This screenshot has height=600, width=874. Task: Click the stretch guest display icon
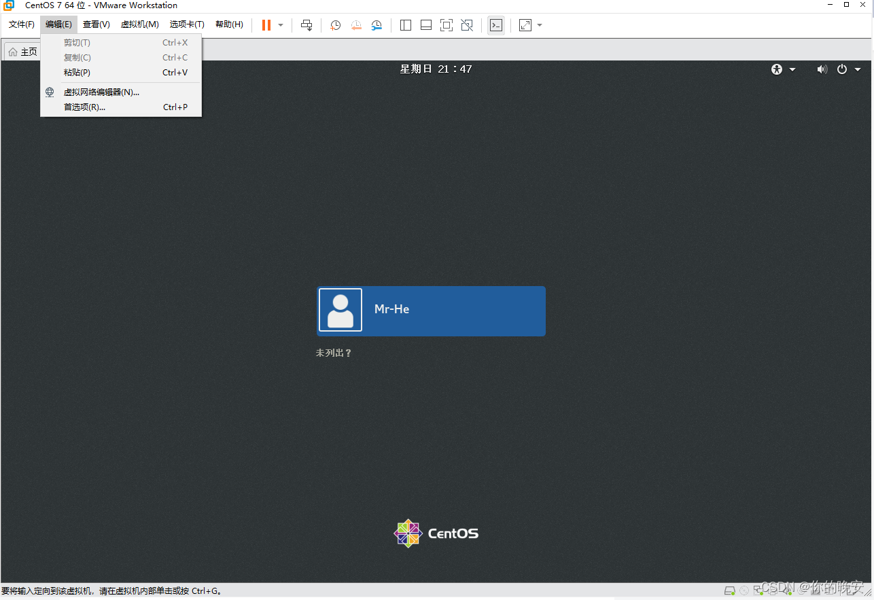[x=525, y=25]
